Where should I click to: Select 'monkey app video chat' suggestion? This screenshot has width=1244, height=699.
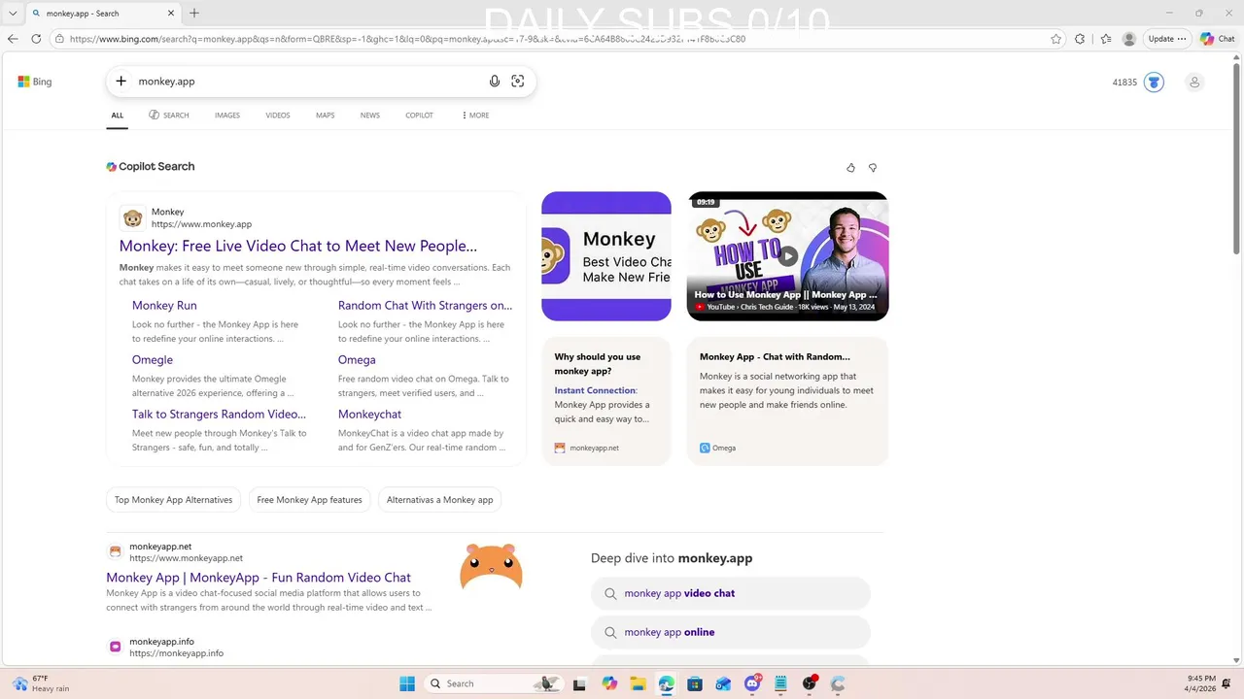pos(731,593)
